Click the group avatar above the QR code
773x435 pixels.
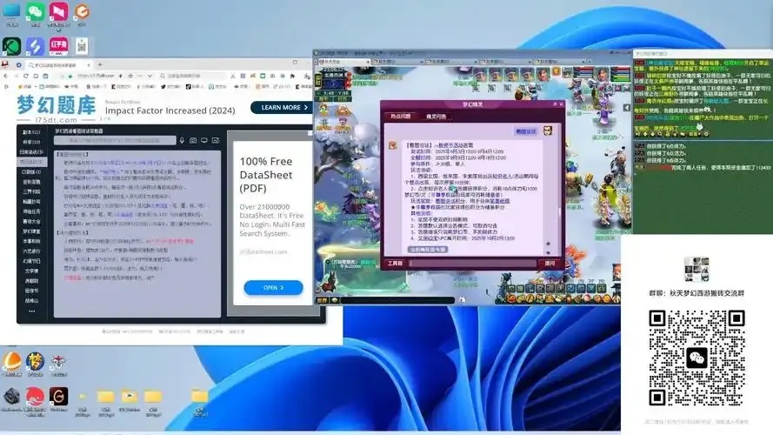point(696,270)
